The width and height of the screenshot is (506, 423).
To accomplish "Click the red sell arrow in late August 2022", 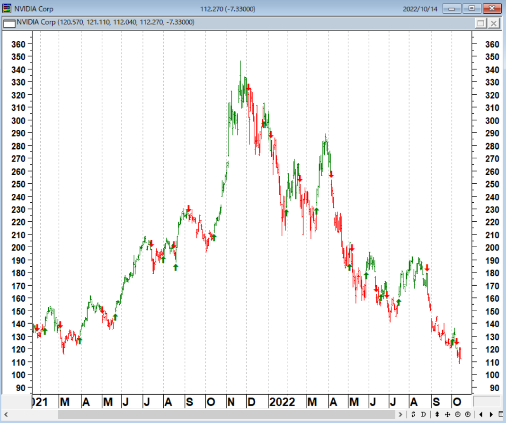I will [x=427, y=268].
